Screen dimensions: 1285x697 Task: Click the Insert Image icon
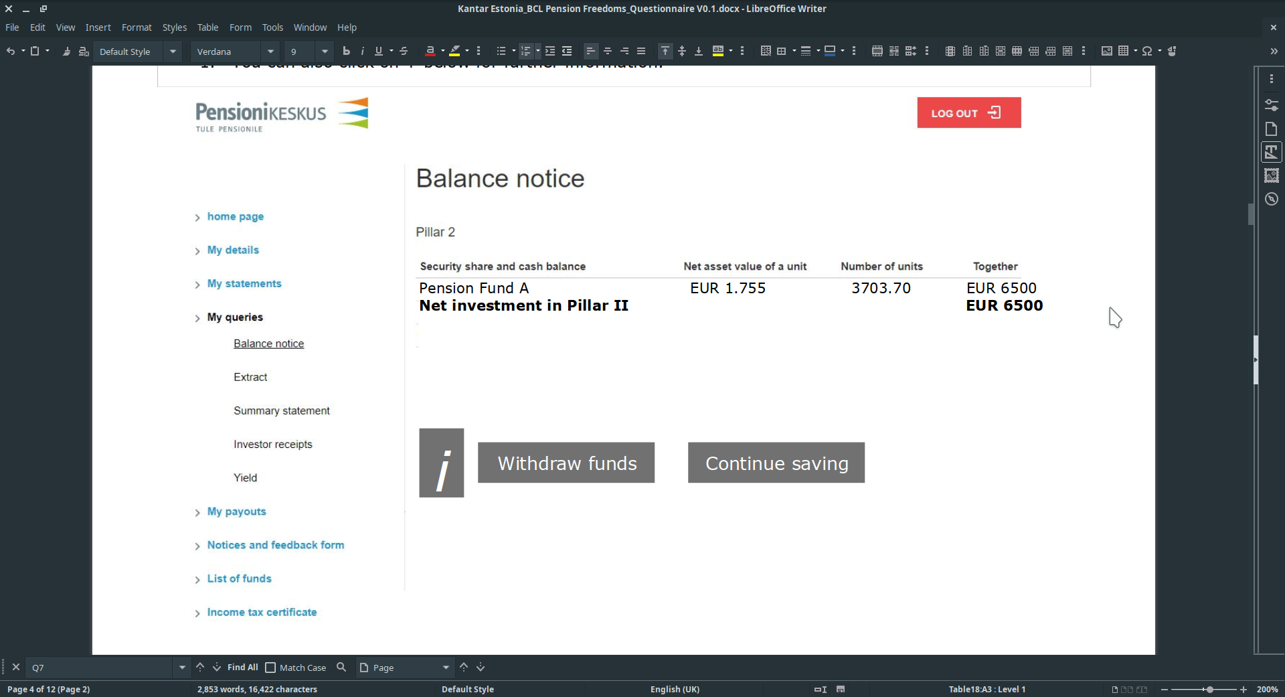1107,51
